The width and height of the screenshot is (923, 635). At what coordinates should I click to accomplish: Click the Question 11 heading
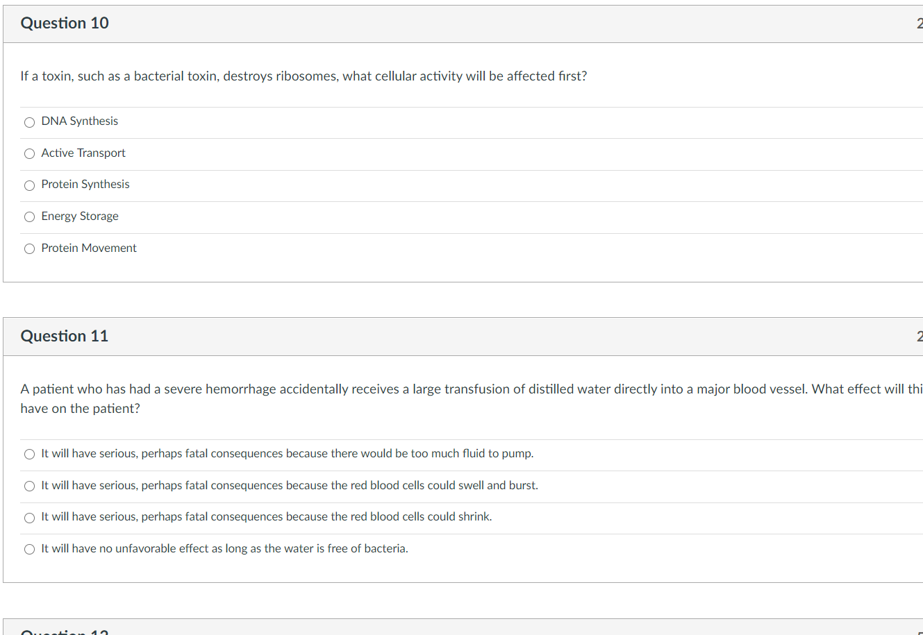pos(65,336)
